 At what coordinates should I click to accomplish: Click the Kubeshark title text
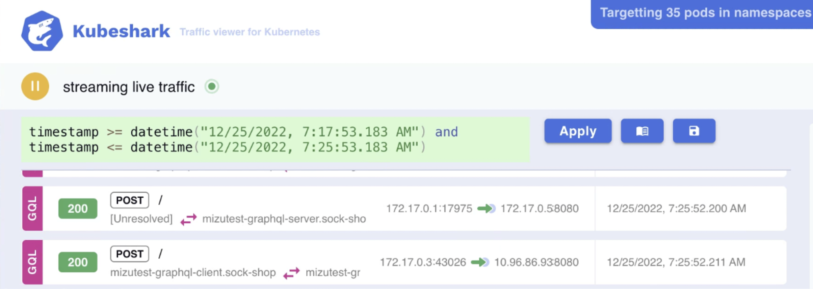pos(121,31)
